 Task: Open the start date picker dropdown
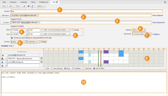27,30
